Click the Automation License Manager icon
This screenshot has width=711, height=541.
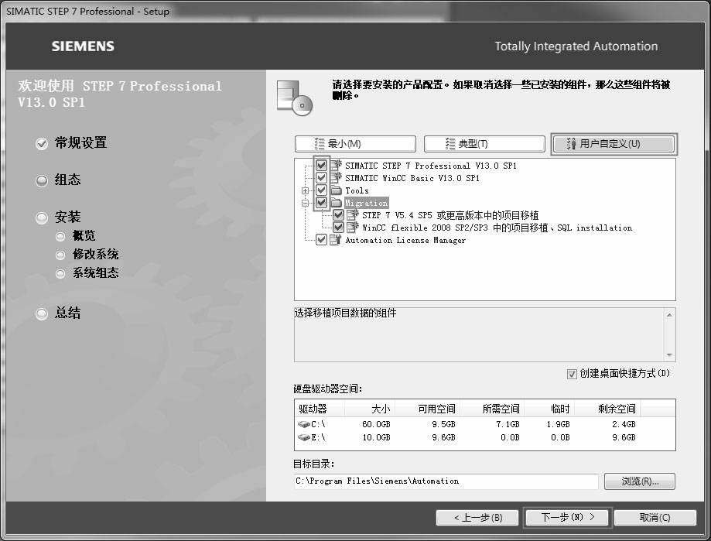[336, 239]
